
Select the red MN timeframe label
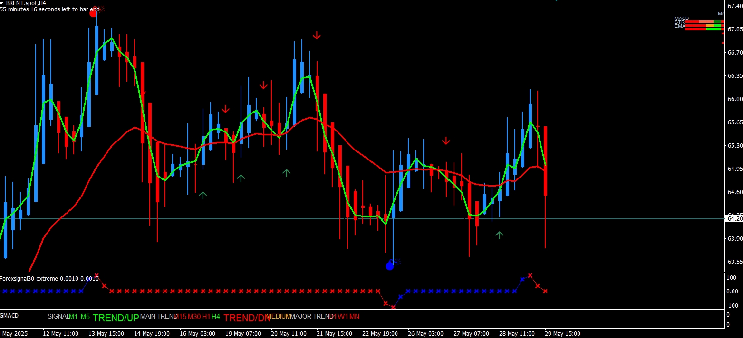pyautogui.click(x=355, y=316)
